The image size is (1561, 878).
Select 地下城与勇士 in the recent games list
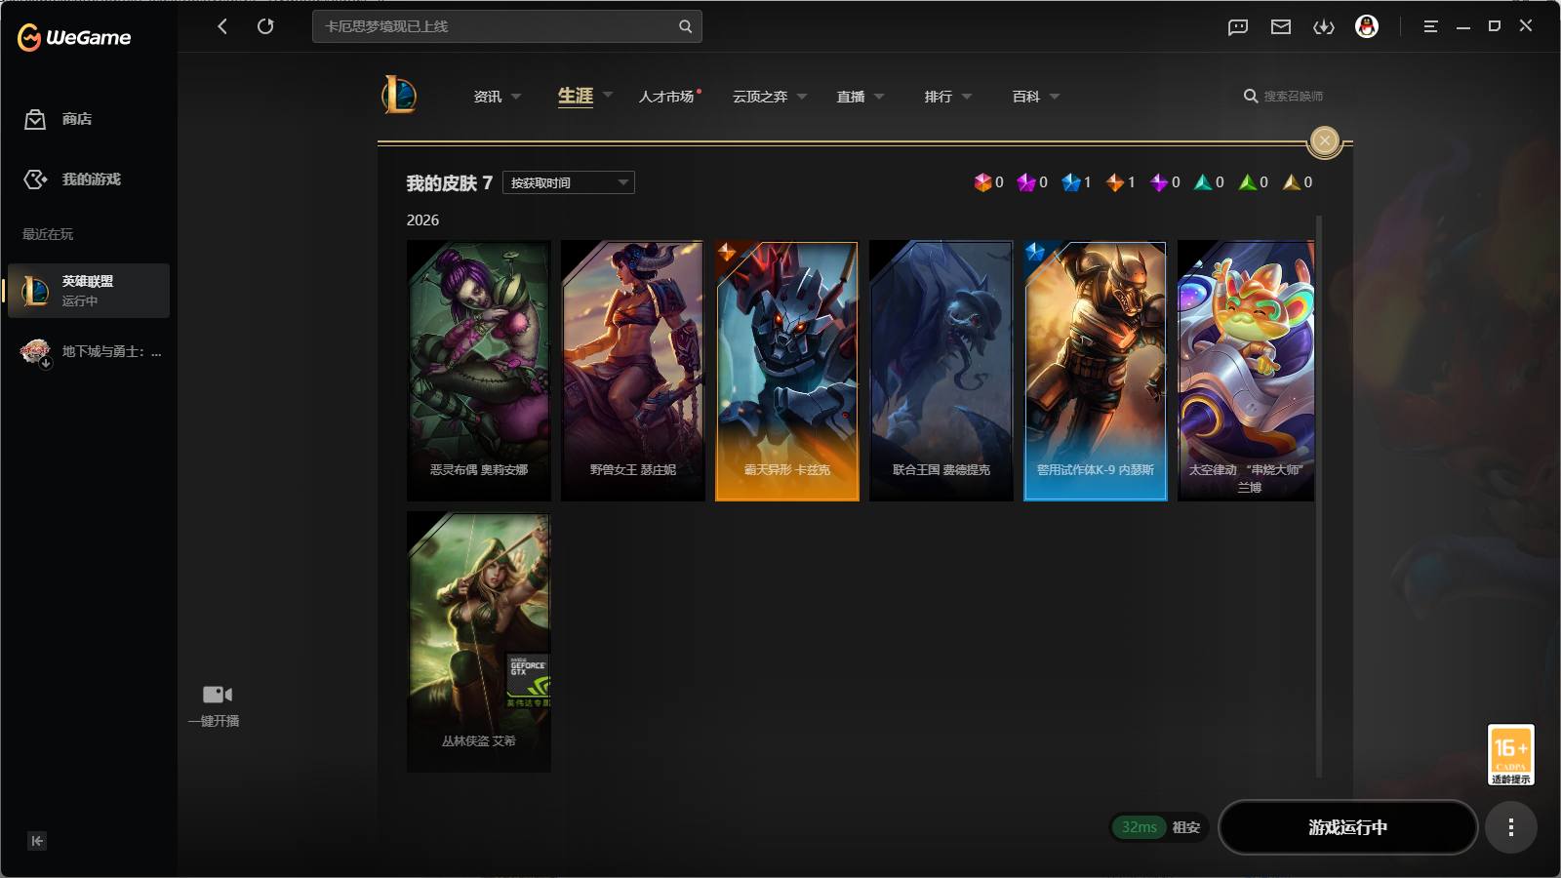[x=89, y=351]
